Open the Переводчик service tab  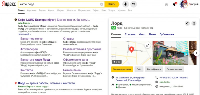click(84, 10)
